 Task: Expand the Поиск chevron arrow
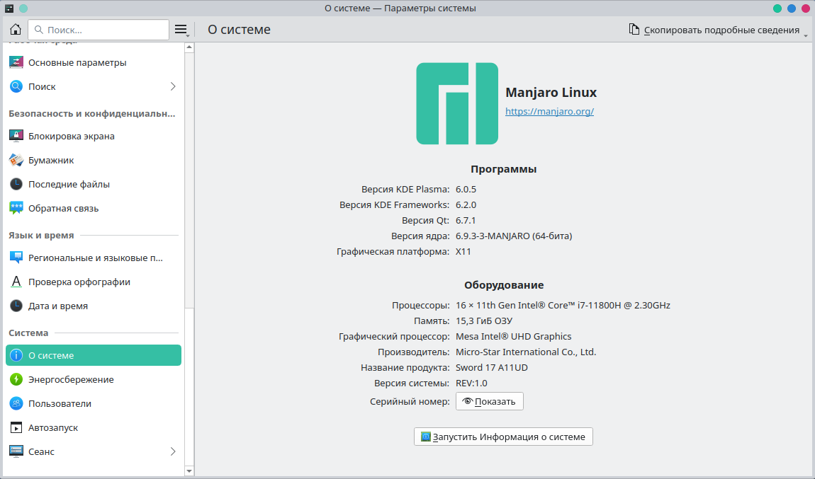pos(173,86)
